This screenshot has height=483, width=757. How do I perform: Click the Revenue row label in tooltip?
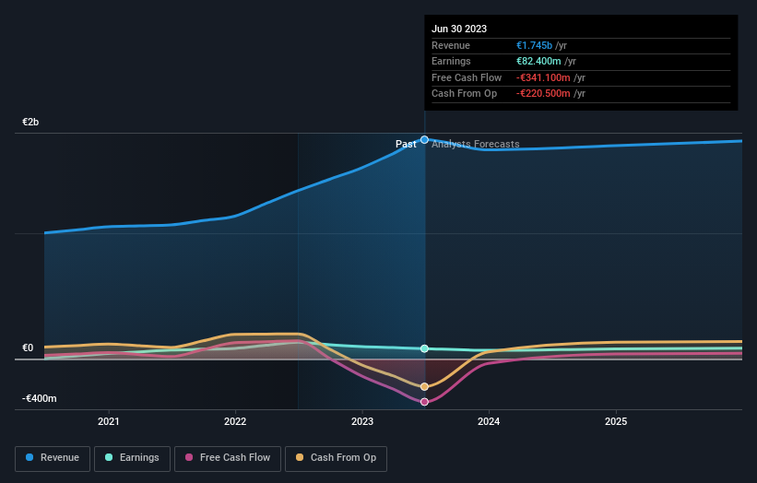(451, 45)
